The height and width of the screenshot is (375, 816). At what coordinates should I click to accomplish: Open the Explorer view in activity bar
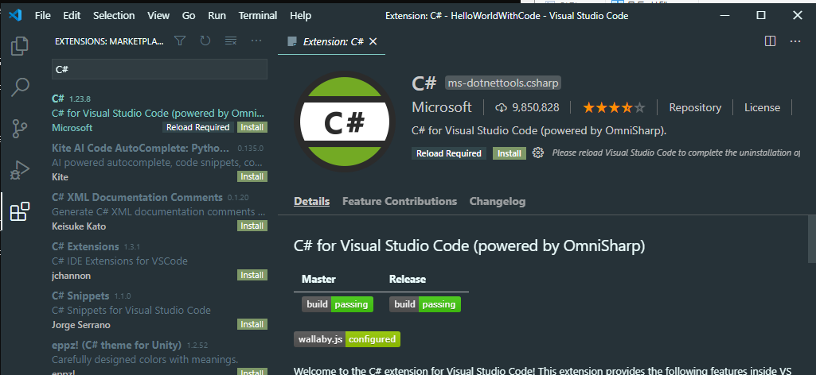click(x=20, y=46)
